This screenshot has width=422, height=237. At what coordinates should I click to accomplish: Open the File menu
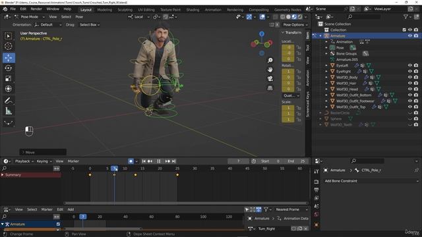tap(13, 9)
